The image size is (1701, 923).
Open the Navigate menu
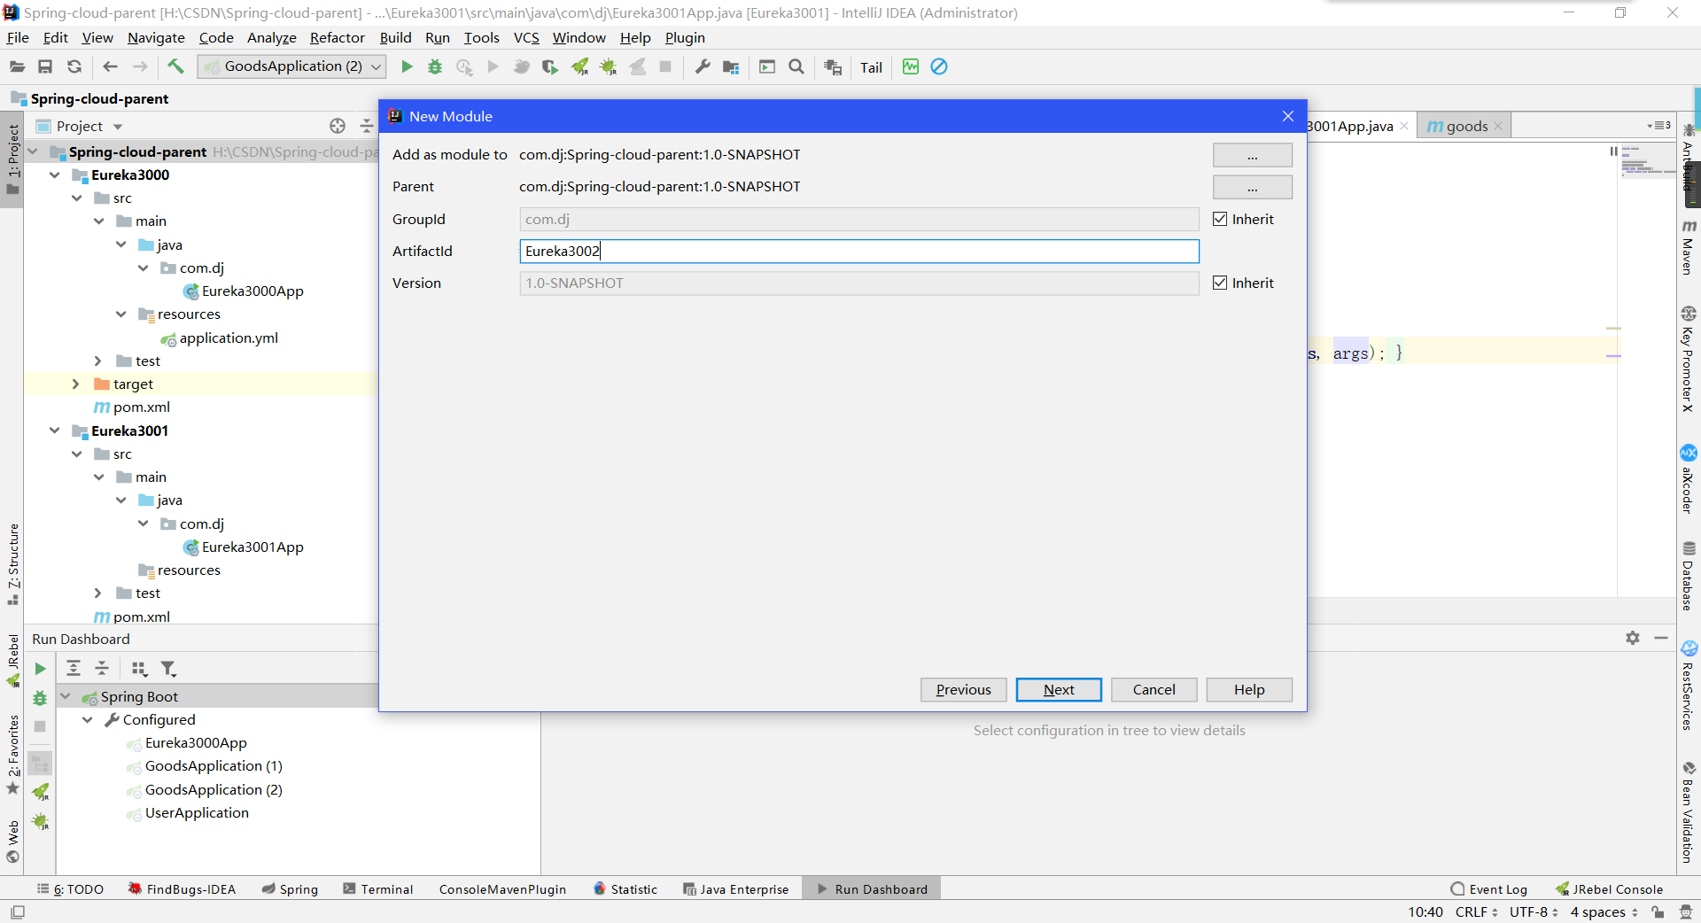156,37
